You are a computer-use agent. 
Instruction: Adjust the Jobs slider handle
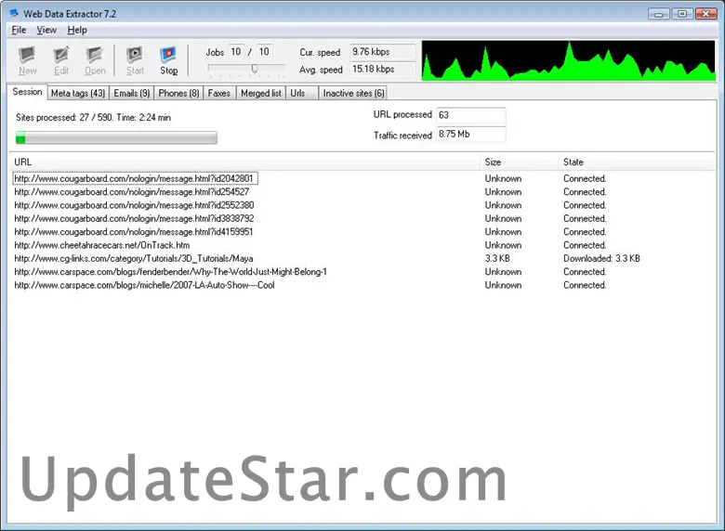pyautogui.click(x=255, y=69)
